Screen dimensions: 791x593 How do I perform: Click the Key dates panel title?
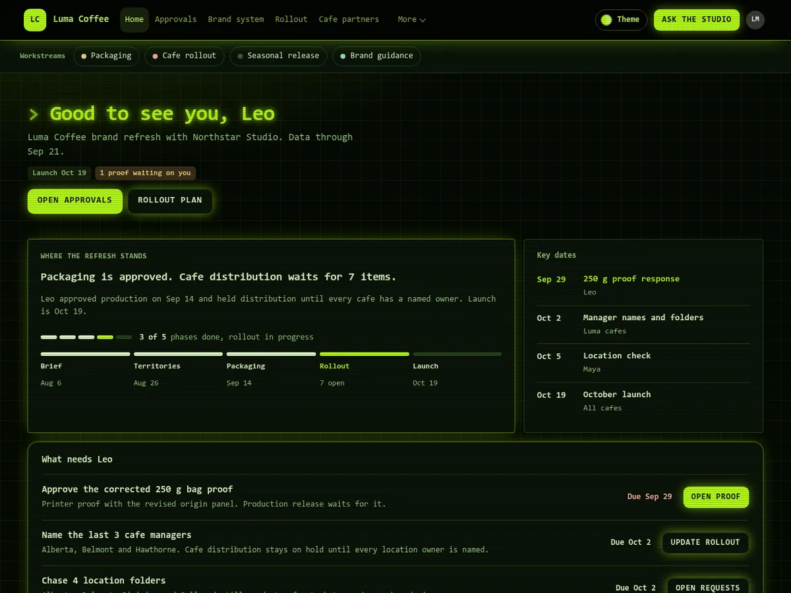(556, 255)
